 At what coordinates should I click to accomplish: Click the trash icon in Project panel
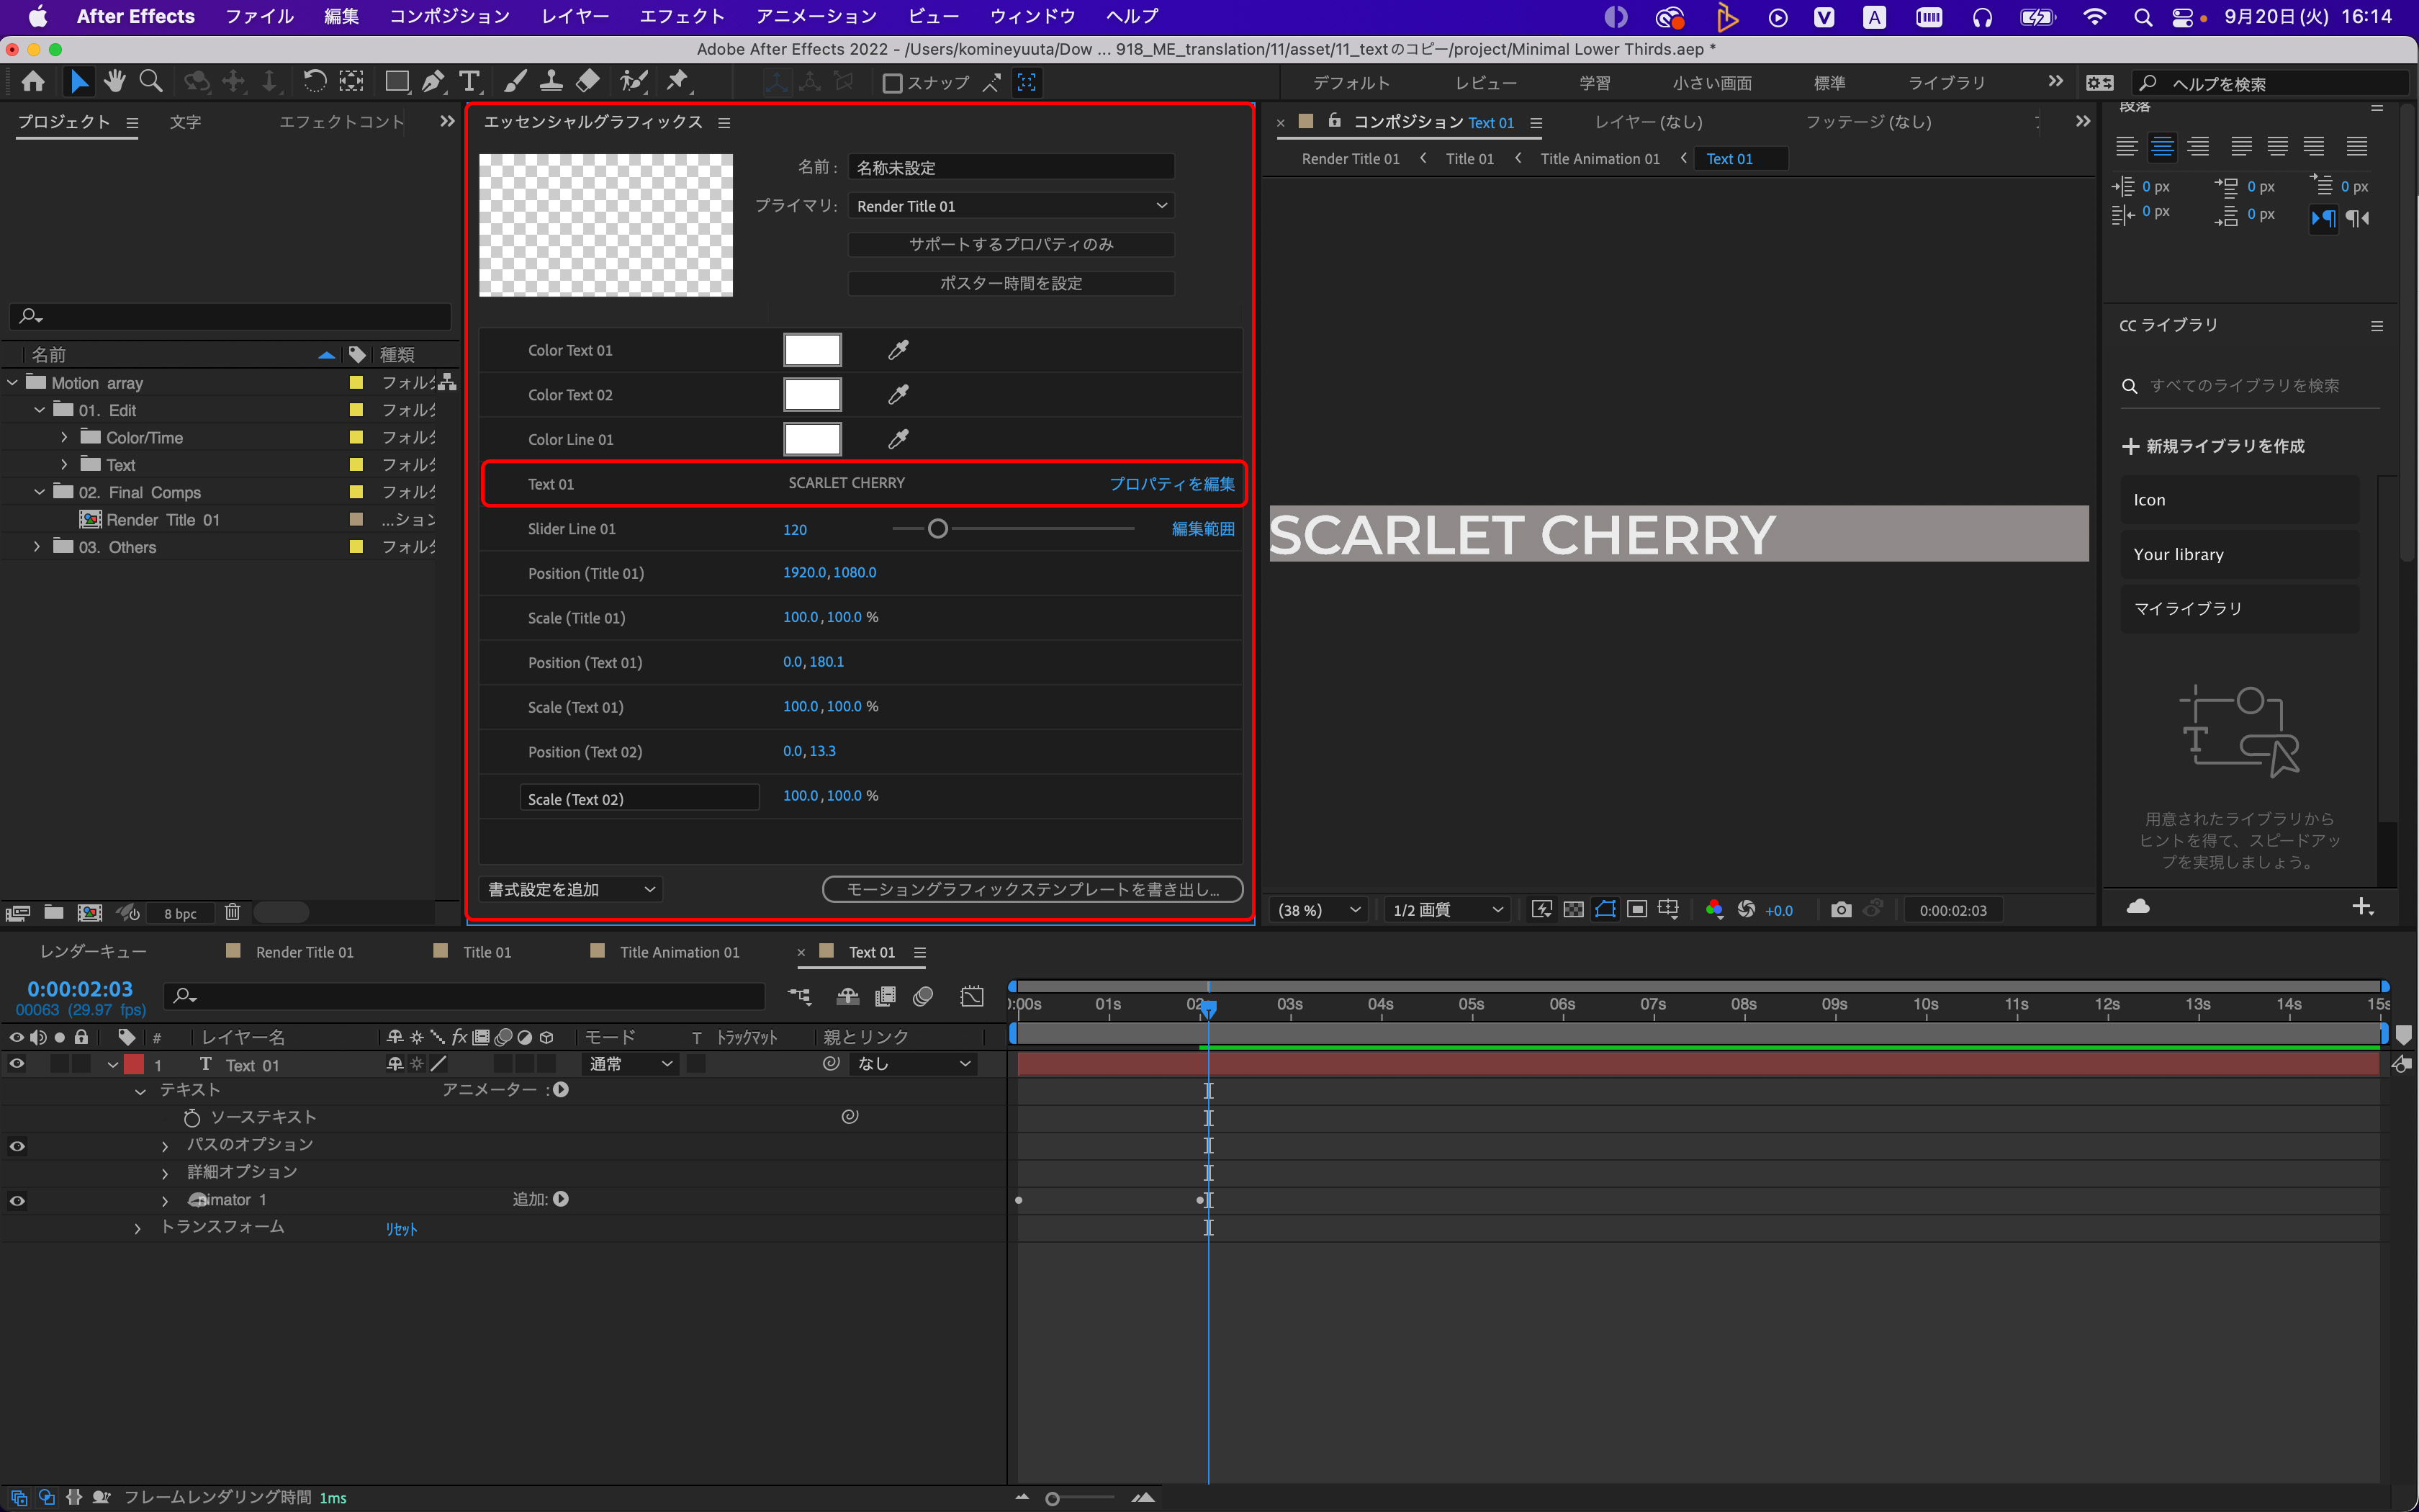coord(233,912)
